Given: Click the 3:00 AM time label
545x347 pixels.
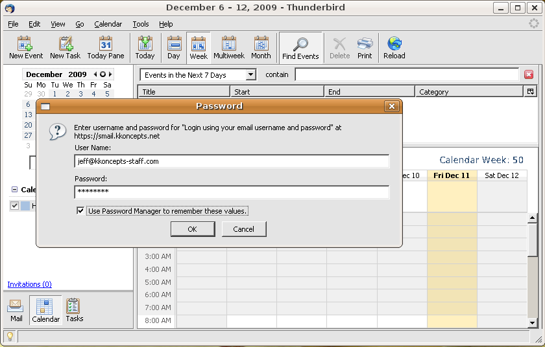Looking at the screenshot, I should (x=158, y=256).
